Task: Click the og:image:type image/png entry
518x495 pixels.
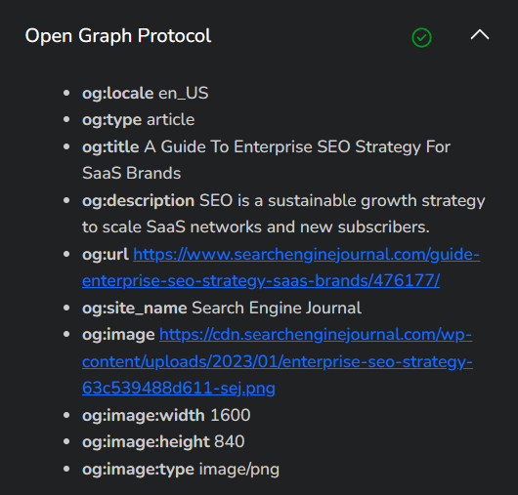Action: 181,470
